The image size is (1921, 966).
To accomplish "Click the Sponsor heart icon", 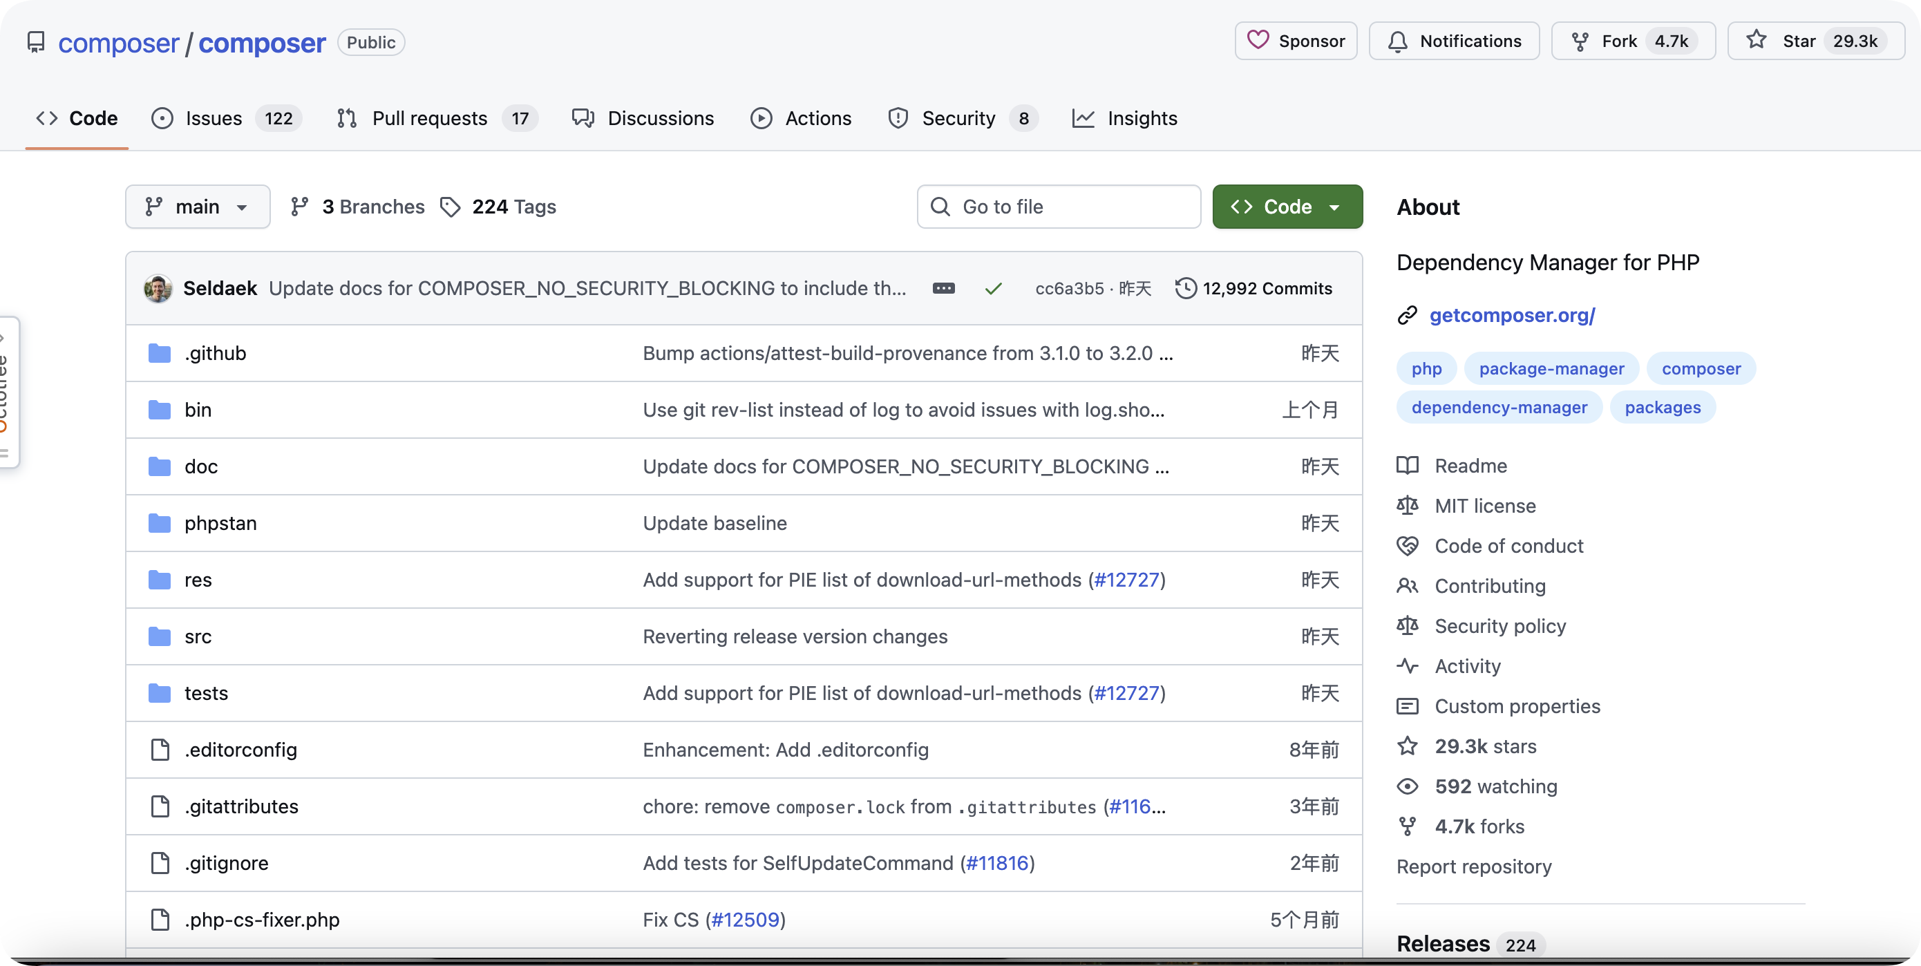I will (1258, 40).
